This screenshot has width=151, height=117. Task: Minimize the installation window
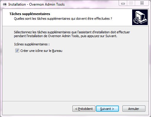pos(123,3)
